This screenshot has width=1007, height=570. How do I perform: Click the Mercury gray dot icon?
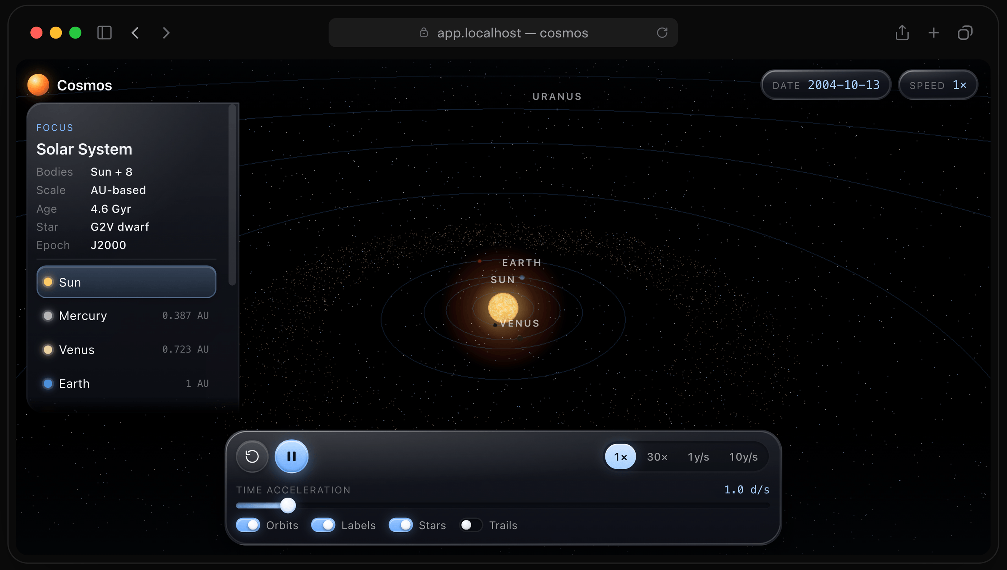pos(48,315)
